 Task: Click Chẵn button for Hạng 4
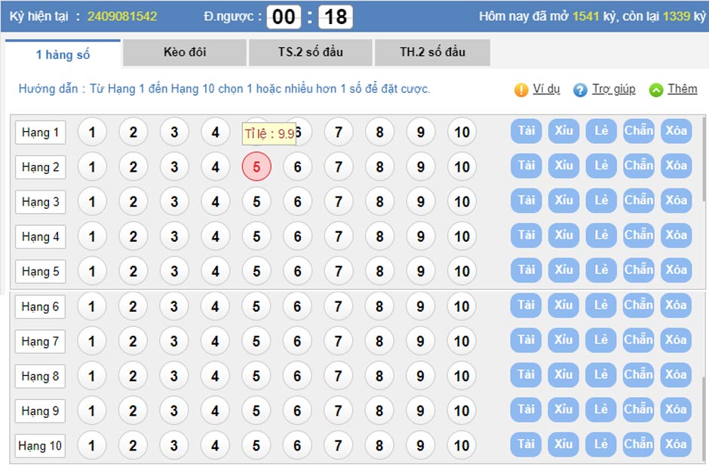tap(638, 235)
